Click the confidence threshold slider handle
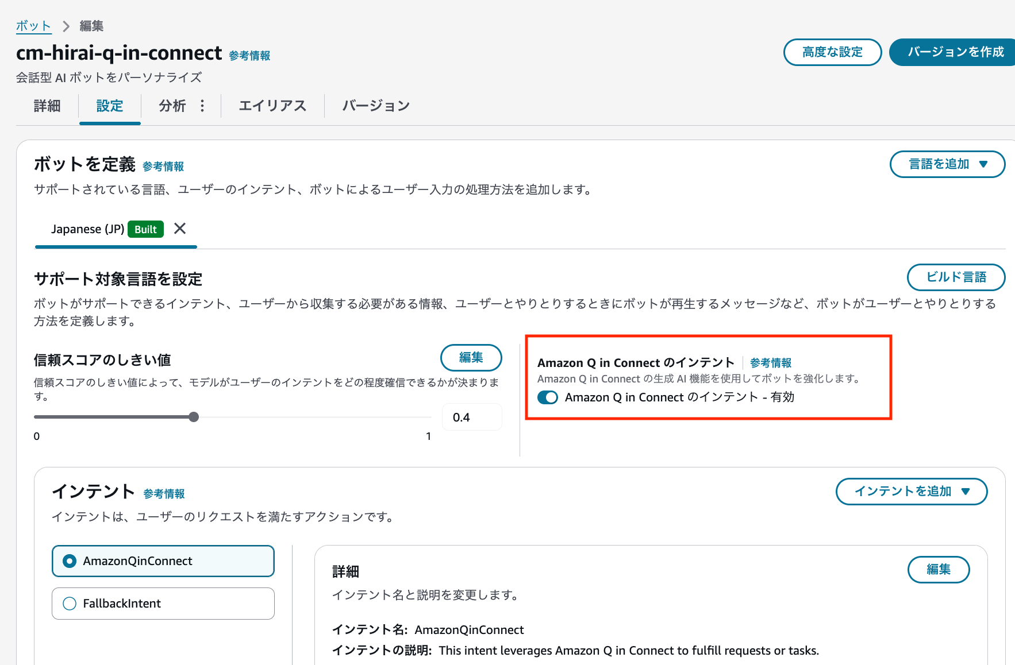Viewport: 1015px width, 665px height. point(194,417)
